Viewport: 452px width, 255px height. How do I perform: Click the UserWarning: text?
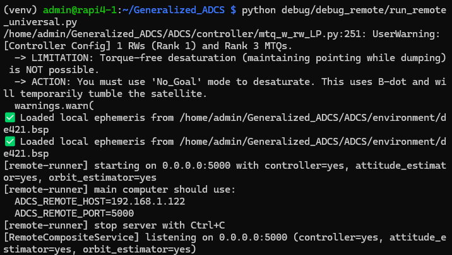407,34
